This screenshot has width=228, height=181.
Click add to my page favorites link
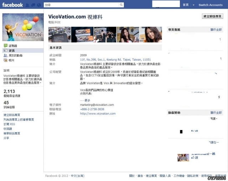pos(19,119)
